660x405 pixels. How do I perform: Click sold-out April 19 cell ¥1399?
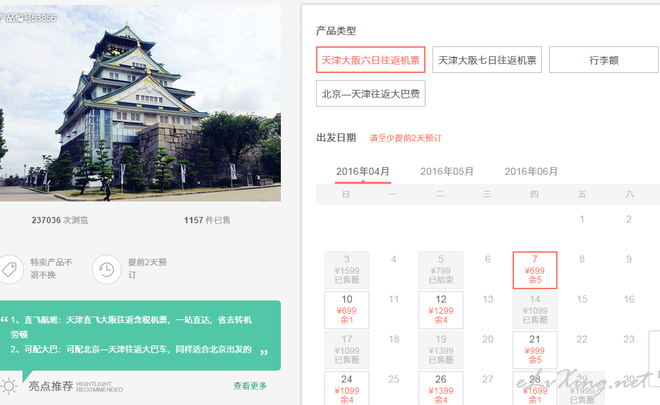click(441, 350)
